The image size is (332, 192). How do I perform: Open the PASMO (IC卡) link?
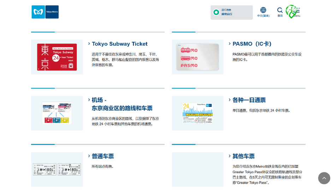coord(251,44)
